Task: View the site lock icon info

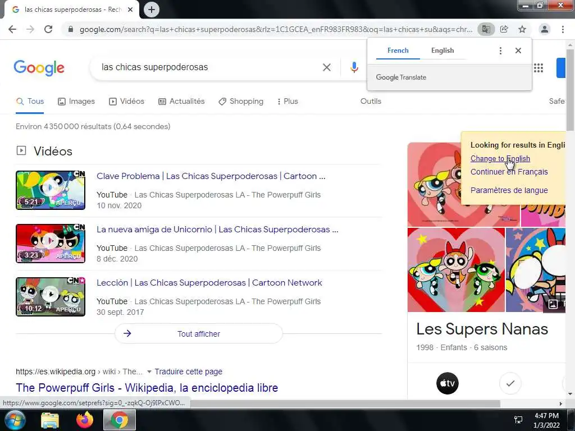Action: point(71,29)
